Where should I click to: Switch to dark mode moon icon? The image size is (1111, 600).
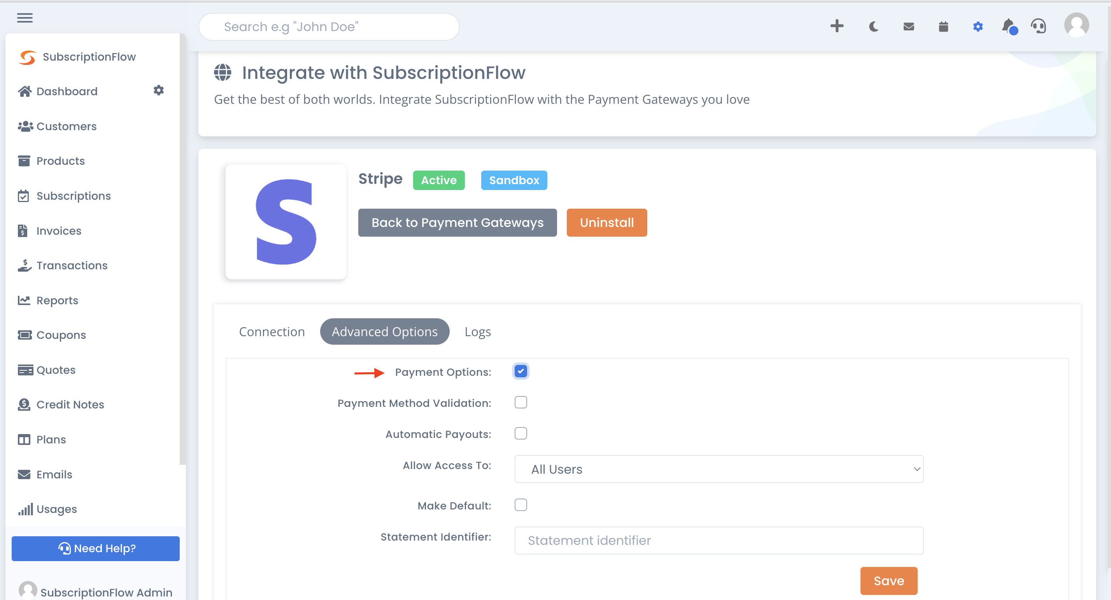[873, 27]
